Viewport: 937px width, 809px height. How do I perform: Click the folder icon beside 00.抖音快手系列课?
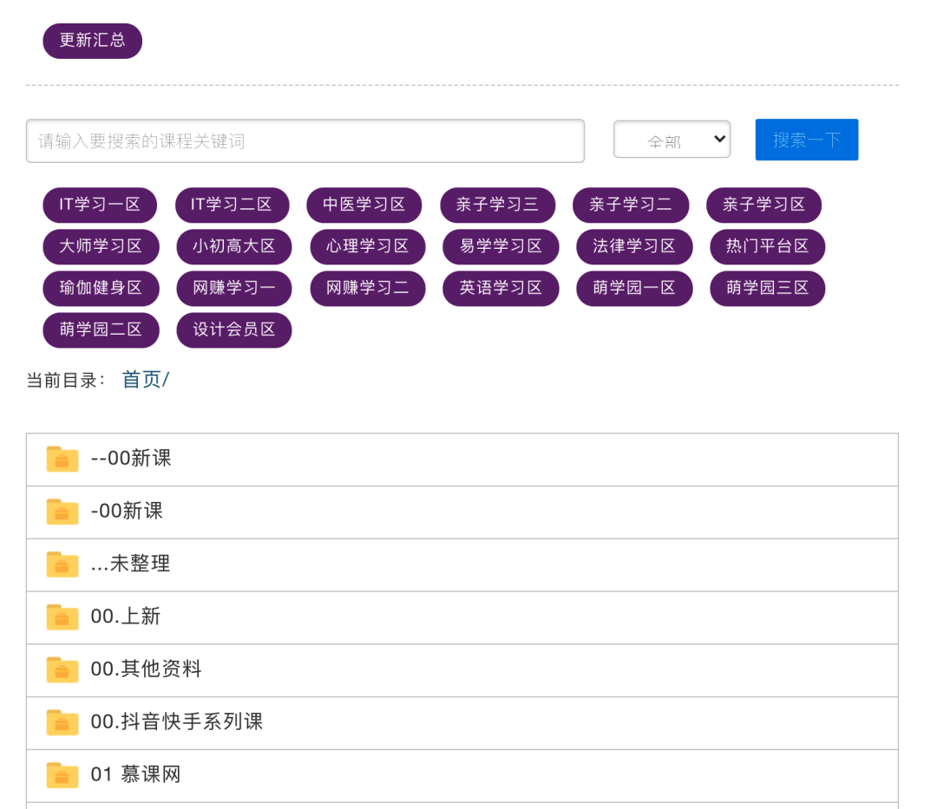click(61, 722)
